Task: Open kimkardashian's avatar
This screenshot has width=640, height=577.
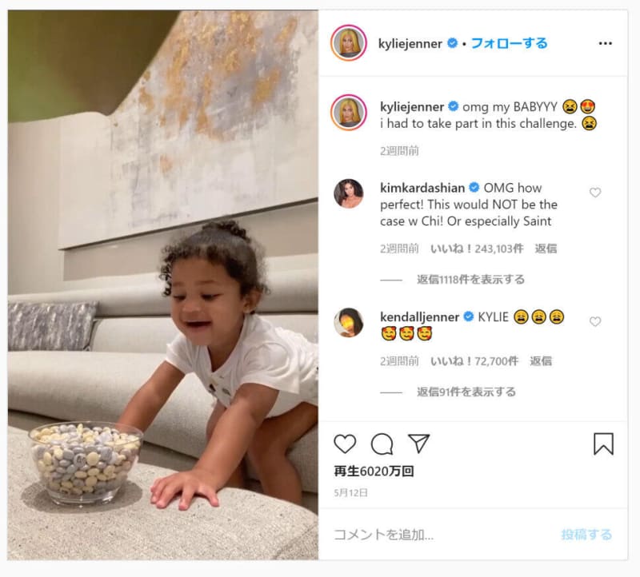Action: 349,193
